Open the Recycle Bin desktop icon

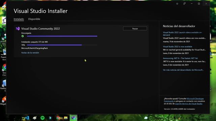pyautogui.click(x=4, y=54)
